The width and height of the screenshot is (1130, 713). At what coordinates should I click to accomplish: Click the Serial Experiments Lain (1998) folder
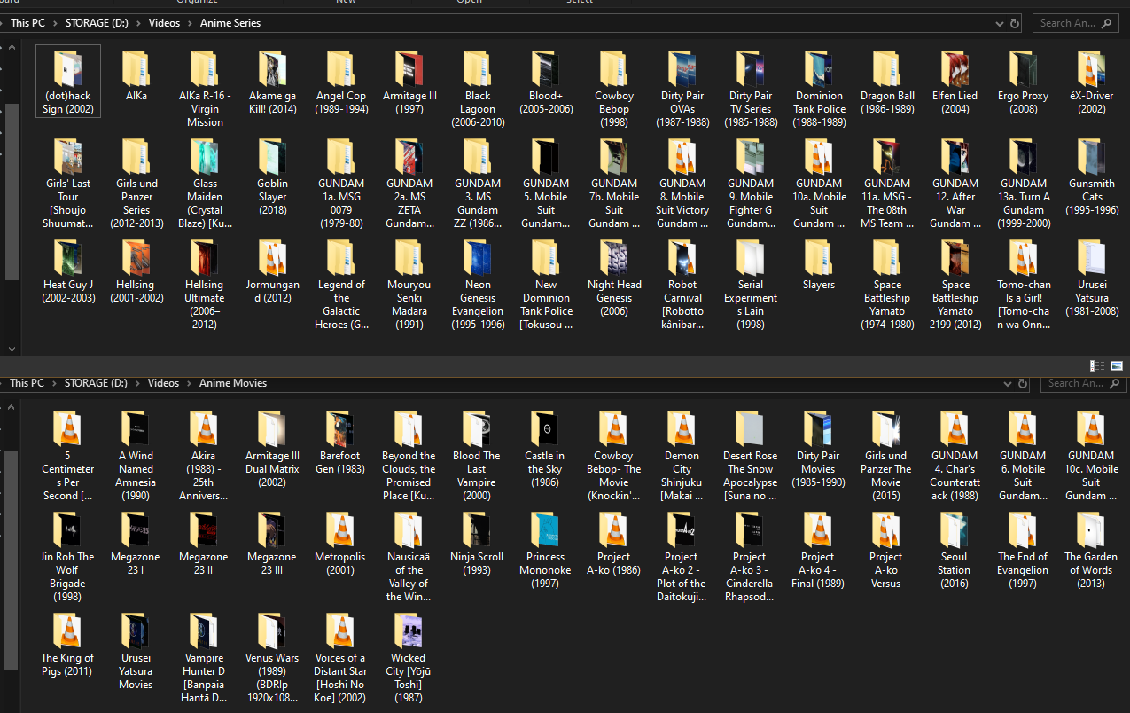pos(751,283)
